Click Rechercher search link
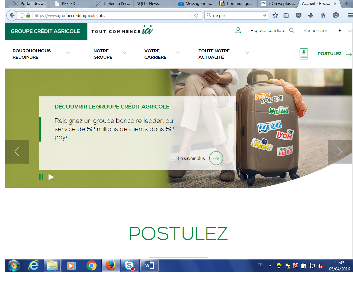Viewport: 353px width, 282px height. coord(315,31)
